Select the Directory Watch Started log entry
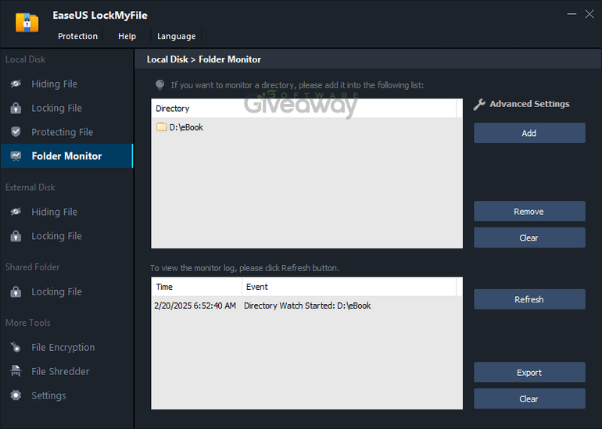 [306, 306]
